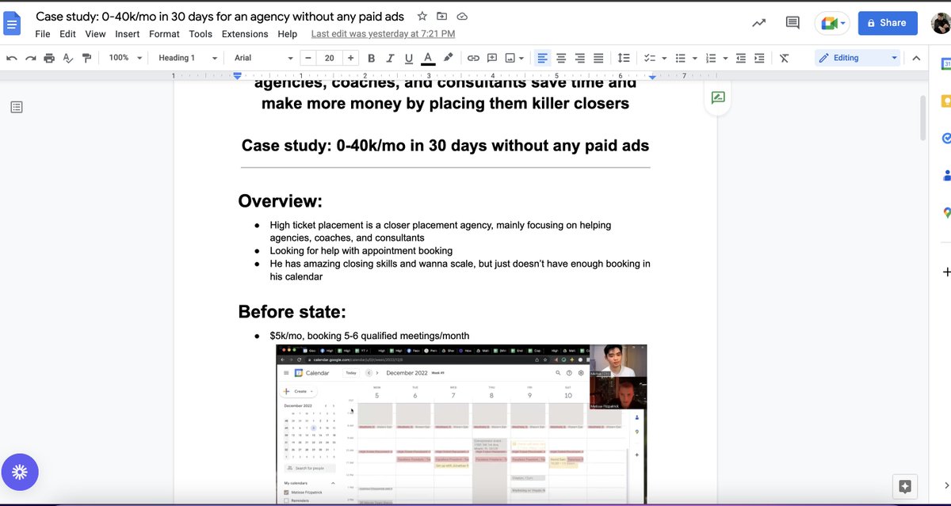The width and height of the screenshot is (951, 506).
Task: Insert a link
Action: coord(473,58)
